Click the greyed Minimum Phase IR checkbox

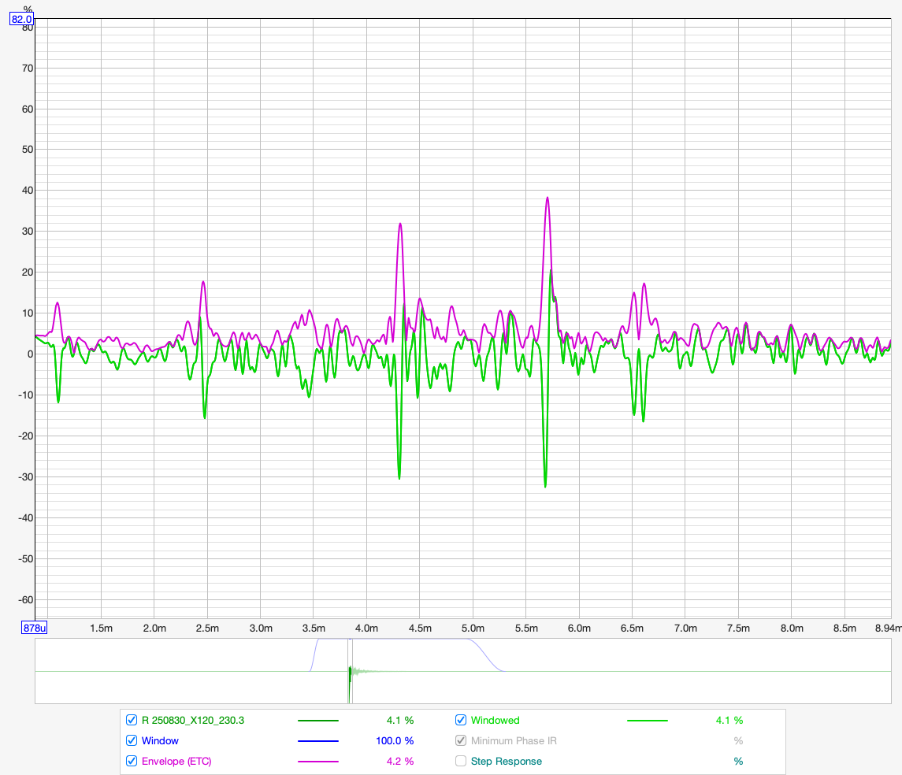tap(461, 740)
